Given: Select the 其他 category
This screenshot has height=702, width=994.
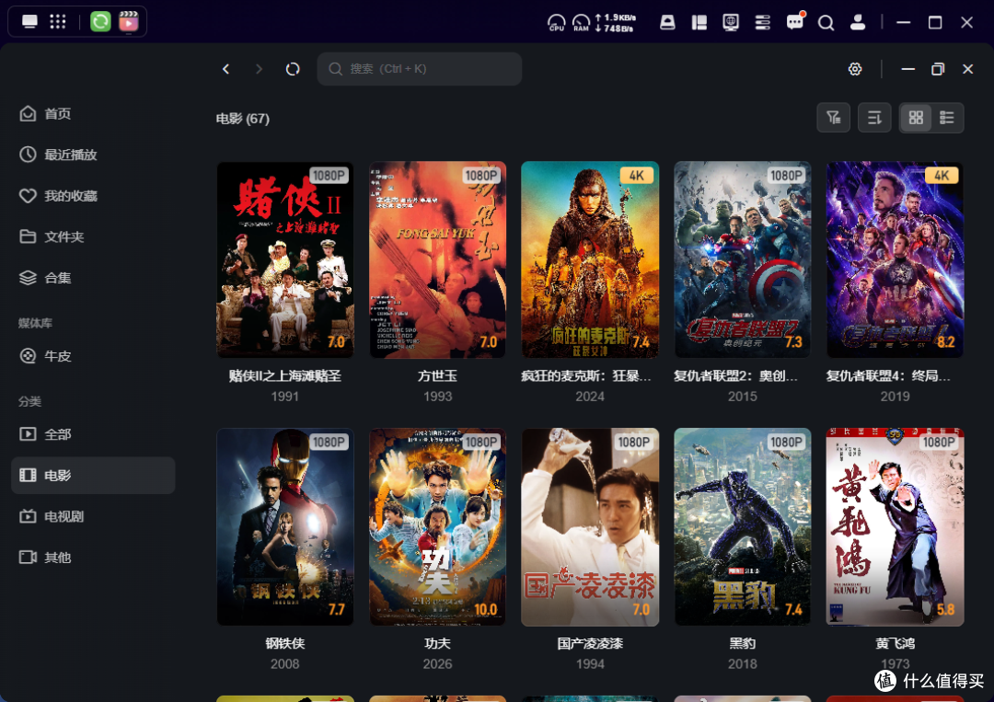Looking at the screenshot, I should 93,558.
